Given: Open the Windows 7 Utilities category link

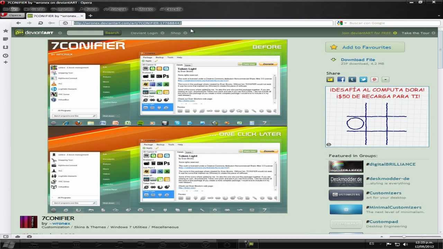Looking at the screenshot, I should pyautogui.click(x=128, y=227).
